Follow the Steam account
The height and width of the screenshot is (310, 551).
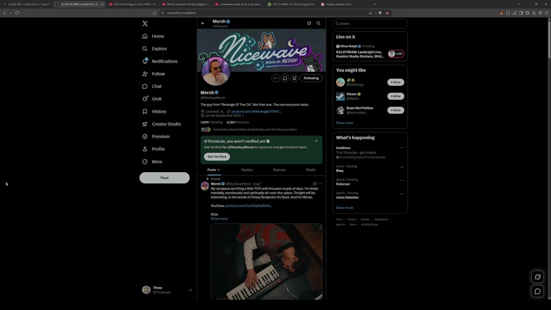[x=396, y=96]
